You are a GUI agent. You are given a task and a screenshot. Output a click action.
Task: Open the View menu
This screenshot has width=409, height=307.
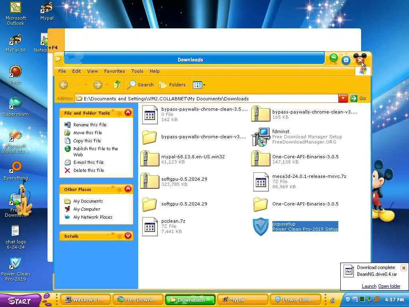pyautogui.click(x=92, y=71)
